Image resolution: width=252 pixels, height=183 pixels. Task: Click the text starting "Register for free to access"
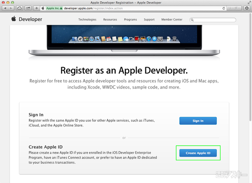coord(124,84)
